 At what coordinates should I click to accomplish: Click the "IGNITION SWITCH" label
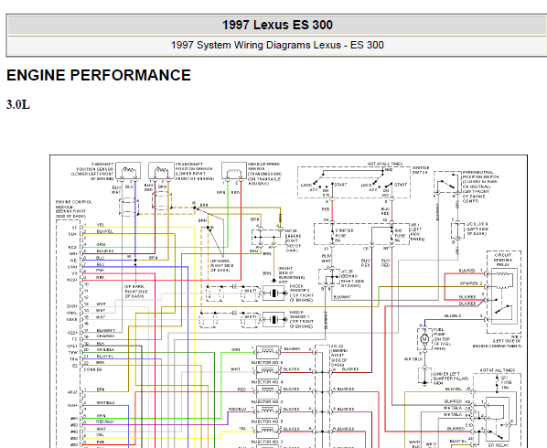[421, 170]
